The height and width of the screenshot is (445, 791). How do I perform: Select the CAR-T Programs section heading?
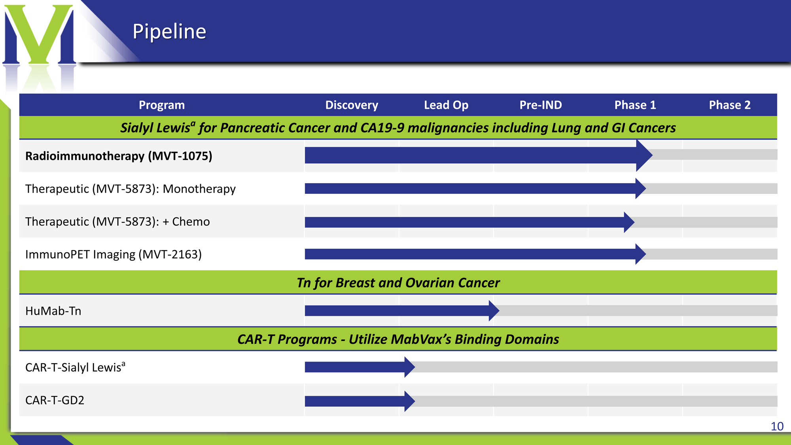click(x=398, y=339)
